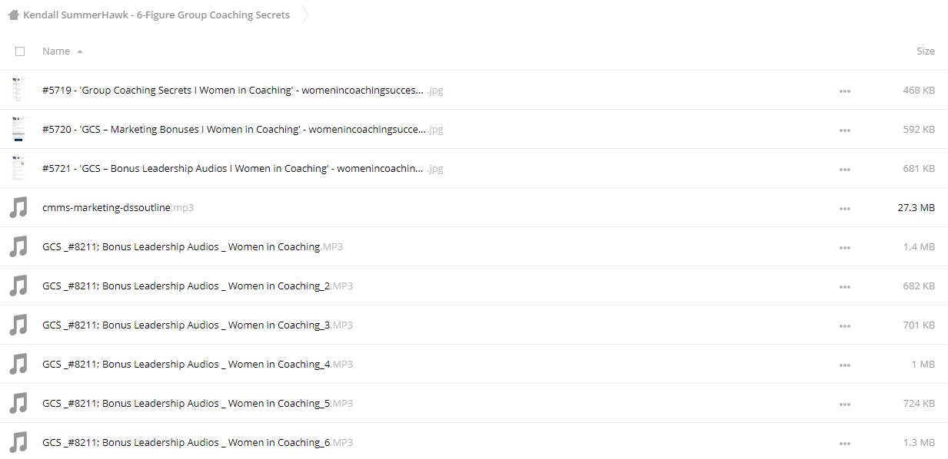Click the 27.3 MB size value
This screenshot has width=948, height=459.
coord(916,208)
